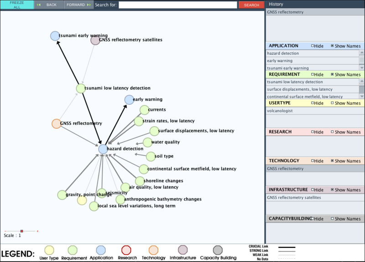Click the water quality requirement node

click(147, 142)
